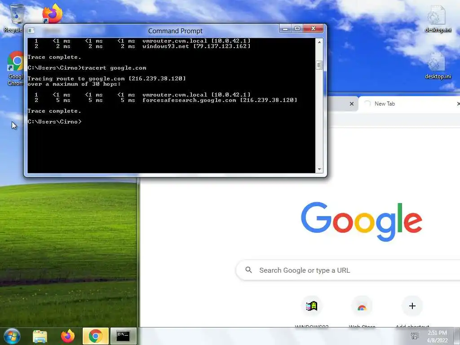Open Command Prompt system menu icon
Image resolution: width=460 pixels, height=345 pixels.
click(31, 31)
